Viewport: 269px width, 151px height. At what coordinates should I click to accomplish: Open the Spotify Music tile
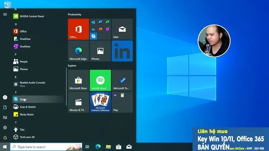[x=100, y=80]
